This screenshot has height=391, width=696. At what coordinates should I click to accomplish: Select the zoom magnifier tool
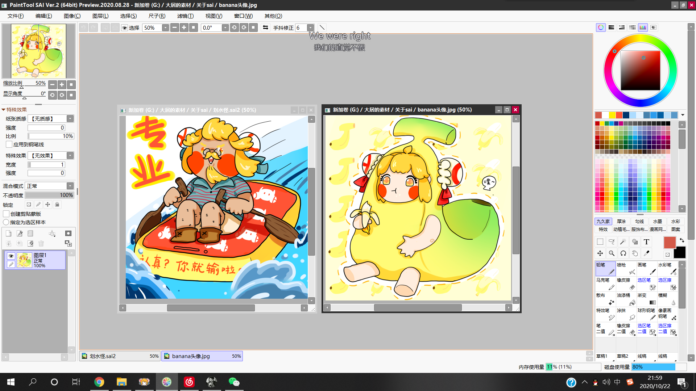click(x=612, y=253)
